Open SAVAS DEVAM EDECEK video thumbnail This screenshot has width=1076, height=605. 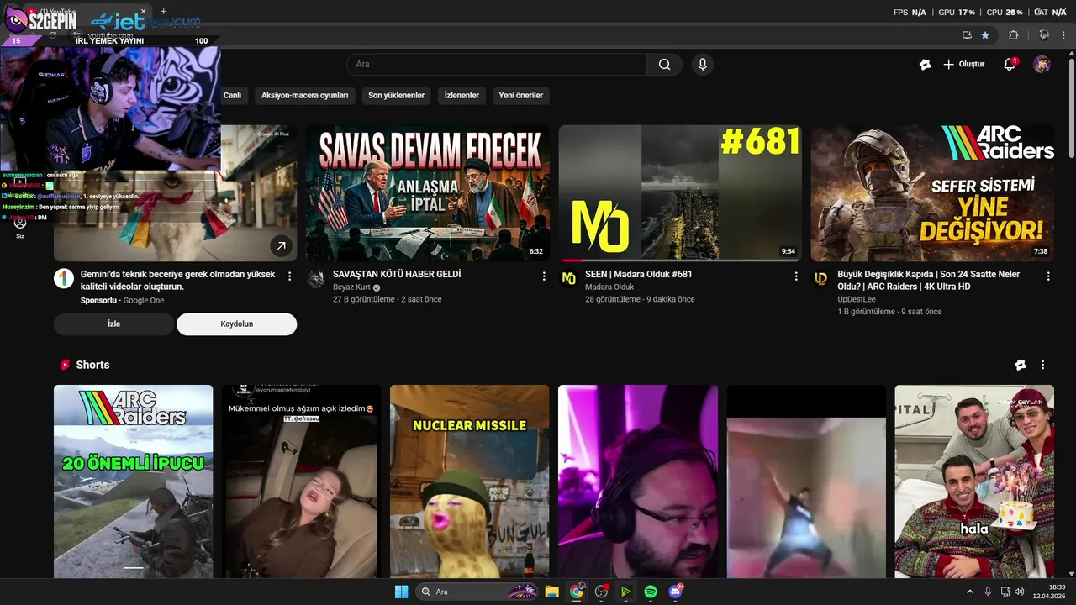[x=427, y=193]
